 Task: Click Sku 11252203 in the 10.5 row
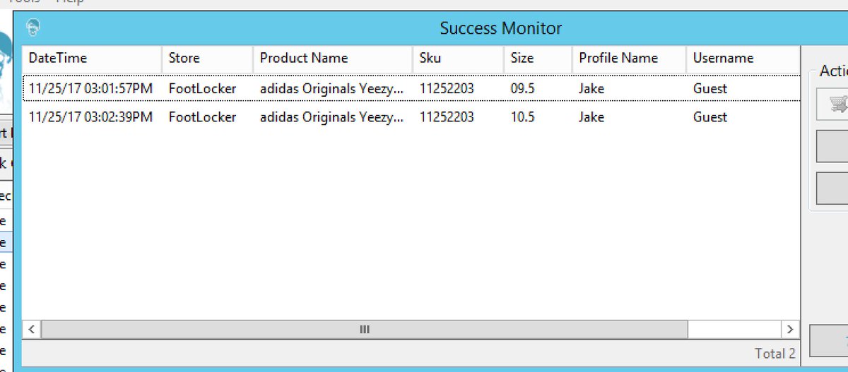coord(447,117)
